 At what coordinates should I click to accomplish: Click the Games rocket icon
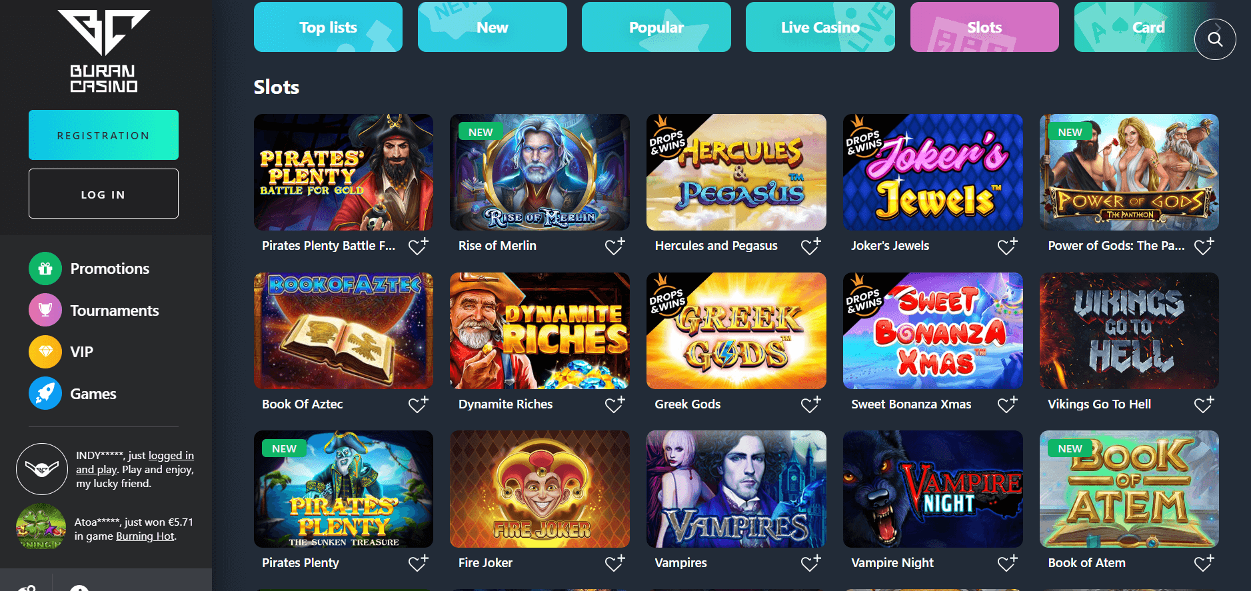pyautogui.click(x=45, y=394)
